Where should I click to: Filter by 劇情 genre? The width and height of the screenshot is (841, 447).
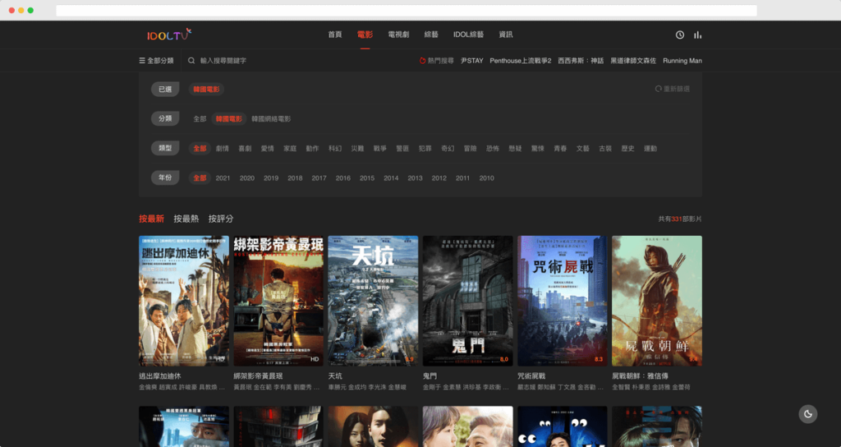pyautogui.click(x=222, y=148)
